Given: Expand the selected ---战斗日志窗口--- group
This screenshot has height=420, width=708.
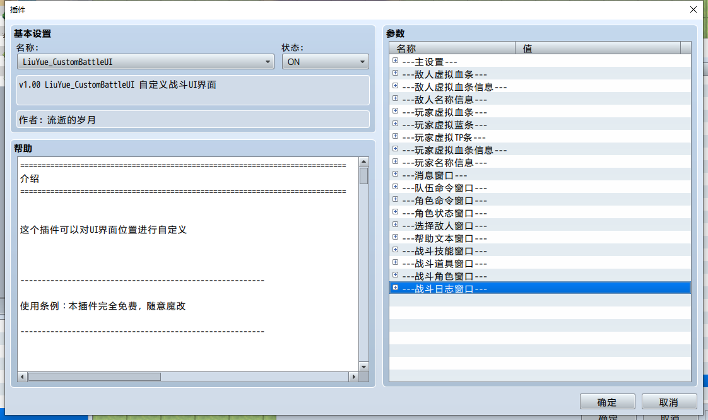Looking at the screenshot, I should 395,288.
